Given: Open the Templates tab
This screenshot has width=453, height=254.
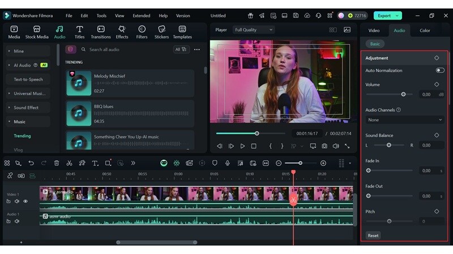Looking at the screenshot, I should [182, 32].
